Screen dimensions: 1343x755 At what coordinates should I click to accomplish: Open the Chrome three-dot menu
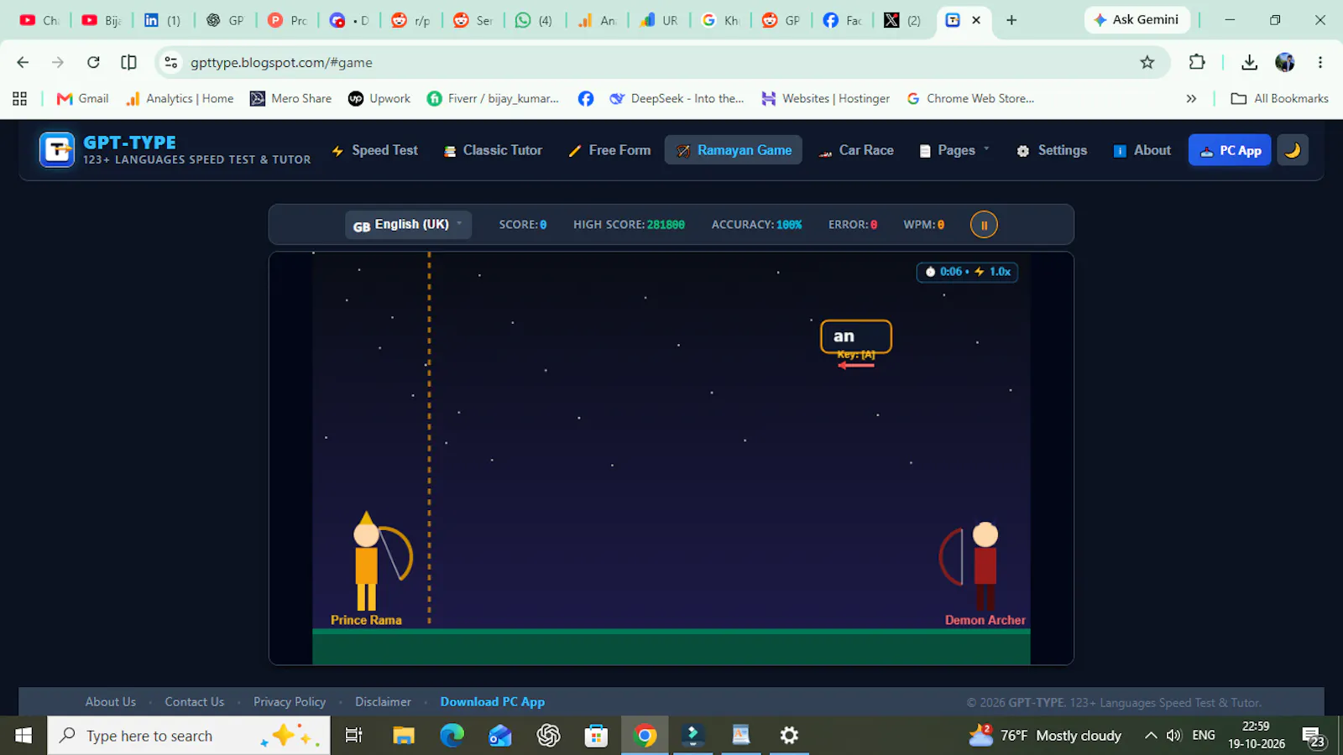coord(1320,62)
